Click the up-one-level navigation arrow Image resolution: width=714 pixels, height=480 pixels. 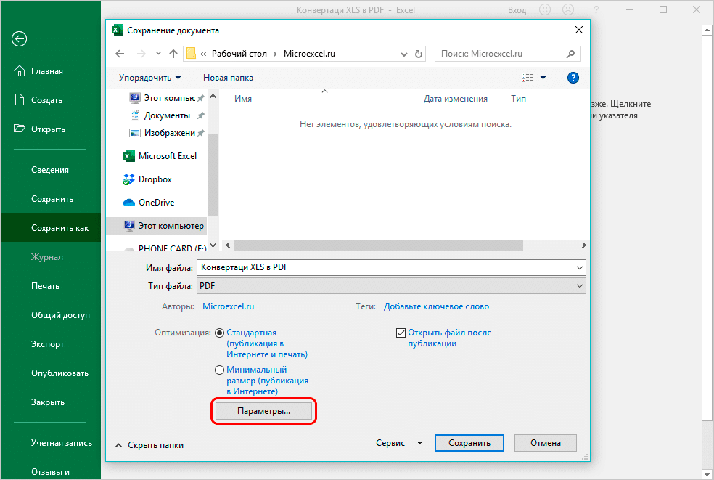(172, 53)
